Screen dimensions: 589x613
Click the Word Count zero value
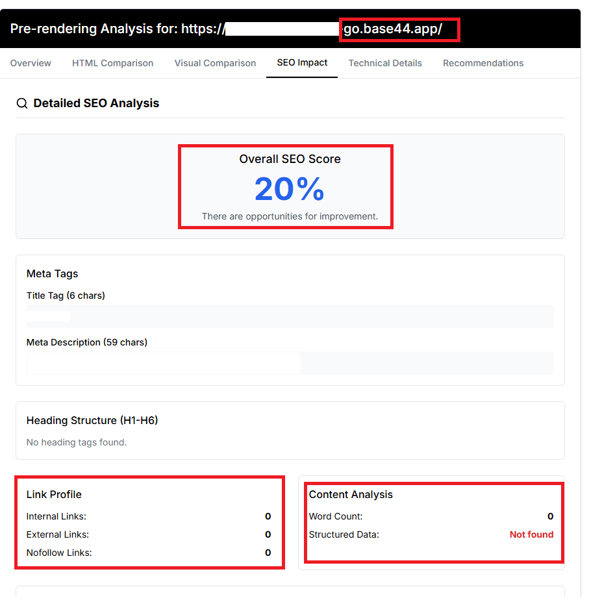click(551, 516)
